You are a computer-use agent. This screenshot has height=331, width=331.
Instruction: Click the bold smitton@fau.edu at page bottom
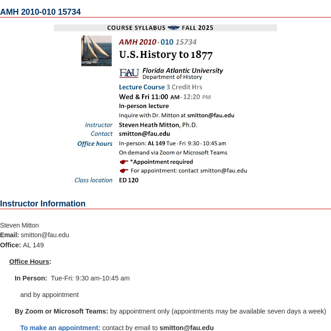187,328
